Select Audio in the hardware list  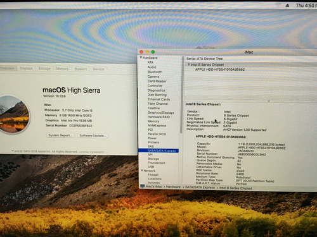tap(152, 67)
